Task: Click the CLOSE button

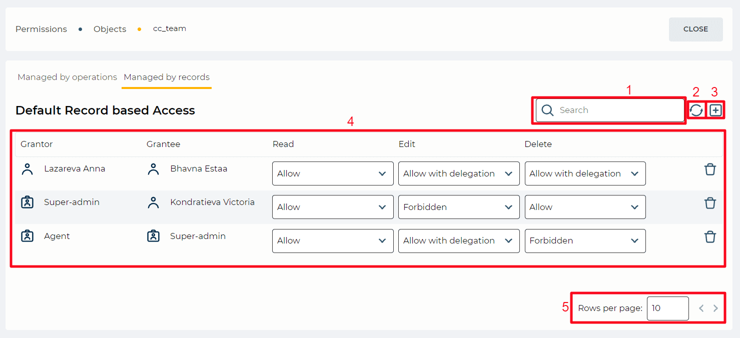Action: [695, 29]
